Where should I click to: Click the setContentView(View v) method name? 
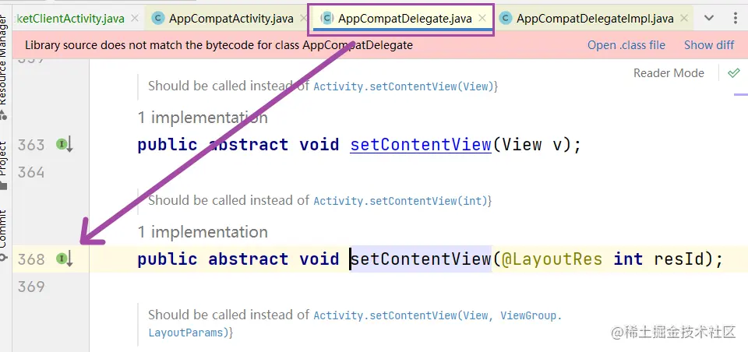tap(421, 144)
